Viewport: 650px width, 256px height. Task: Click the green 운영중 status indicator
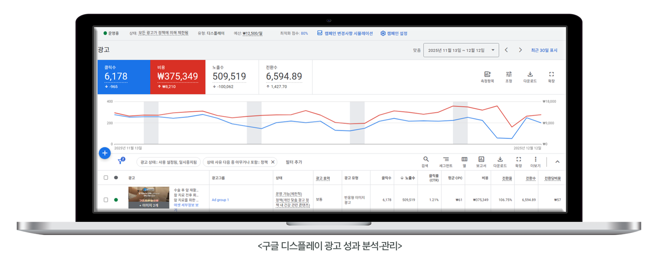(105, 33)
